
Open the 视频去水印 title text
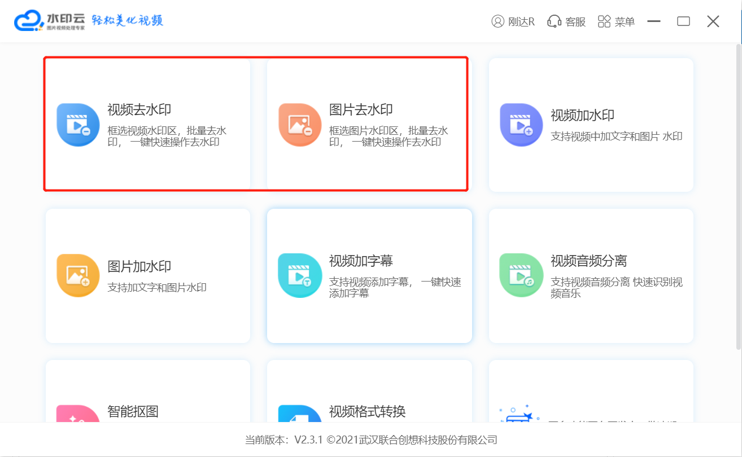139,110
